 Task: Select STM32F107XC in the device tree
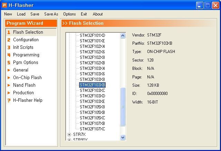click(93, 129)
